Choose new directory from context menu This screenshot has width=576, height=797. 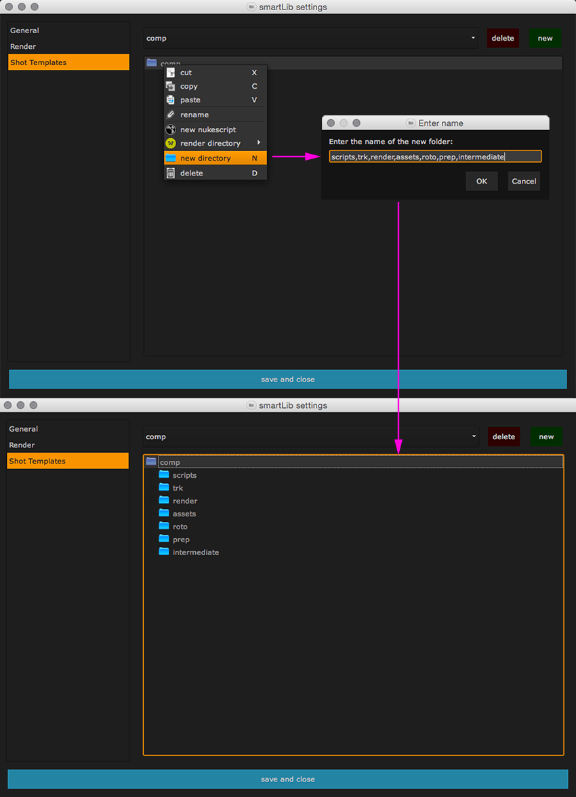point(205,158)
